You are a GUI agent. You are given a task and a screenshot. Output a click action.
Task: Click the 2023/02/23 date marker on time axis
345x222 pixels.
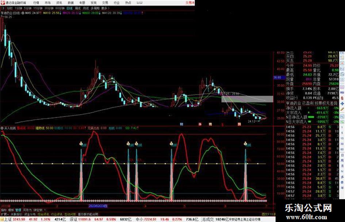(98, 206)
